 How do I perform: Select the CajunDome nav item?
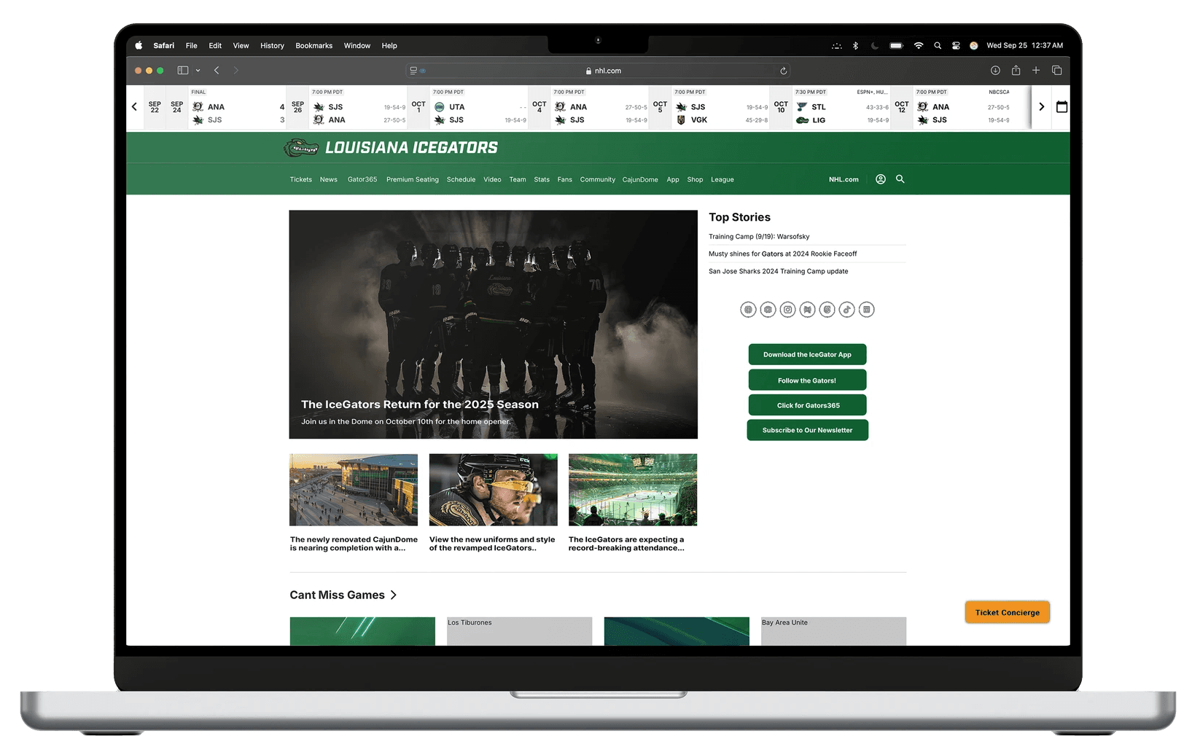[640, 179]
